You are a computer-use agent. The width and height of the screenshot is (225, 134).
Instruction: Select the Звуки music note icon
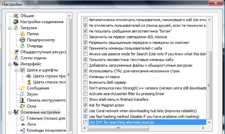(x=23, y=94)
